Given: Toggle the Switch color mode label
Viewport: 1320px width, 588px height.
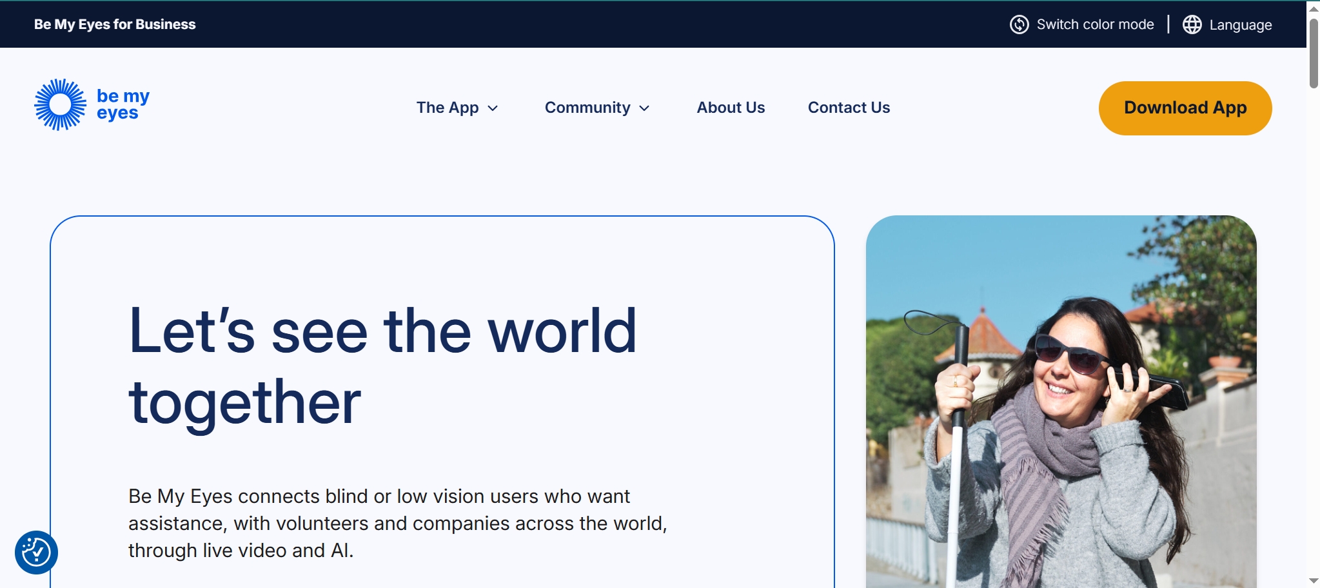Looking at the screenshot, I should (1095, 24).
